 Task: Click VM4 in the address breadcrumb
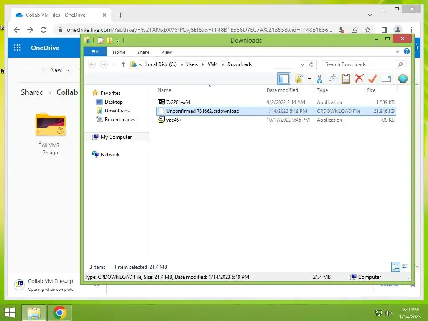tap(213, 64)
